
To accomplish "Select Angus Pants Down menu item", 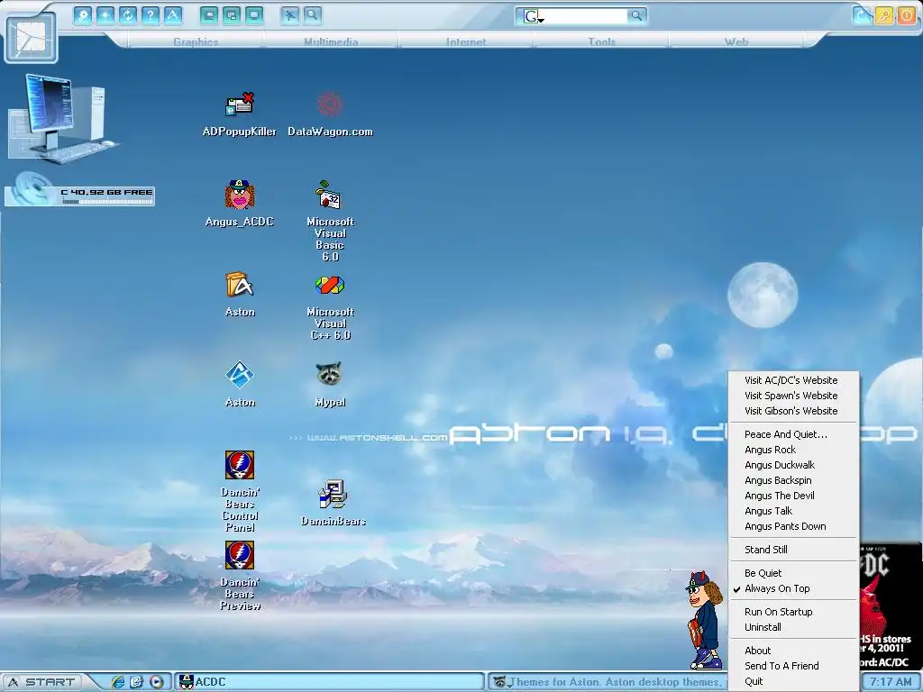I will pos(793,526).
